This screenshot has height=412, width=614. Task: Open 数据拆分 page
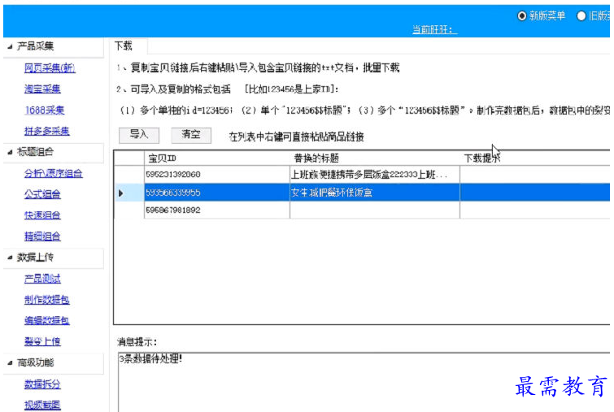42,384
